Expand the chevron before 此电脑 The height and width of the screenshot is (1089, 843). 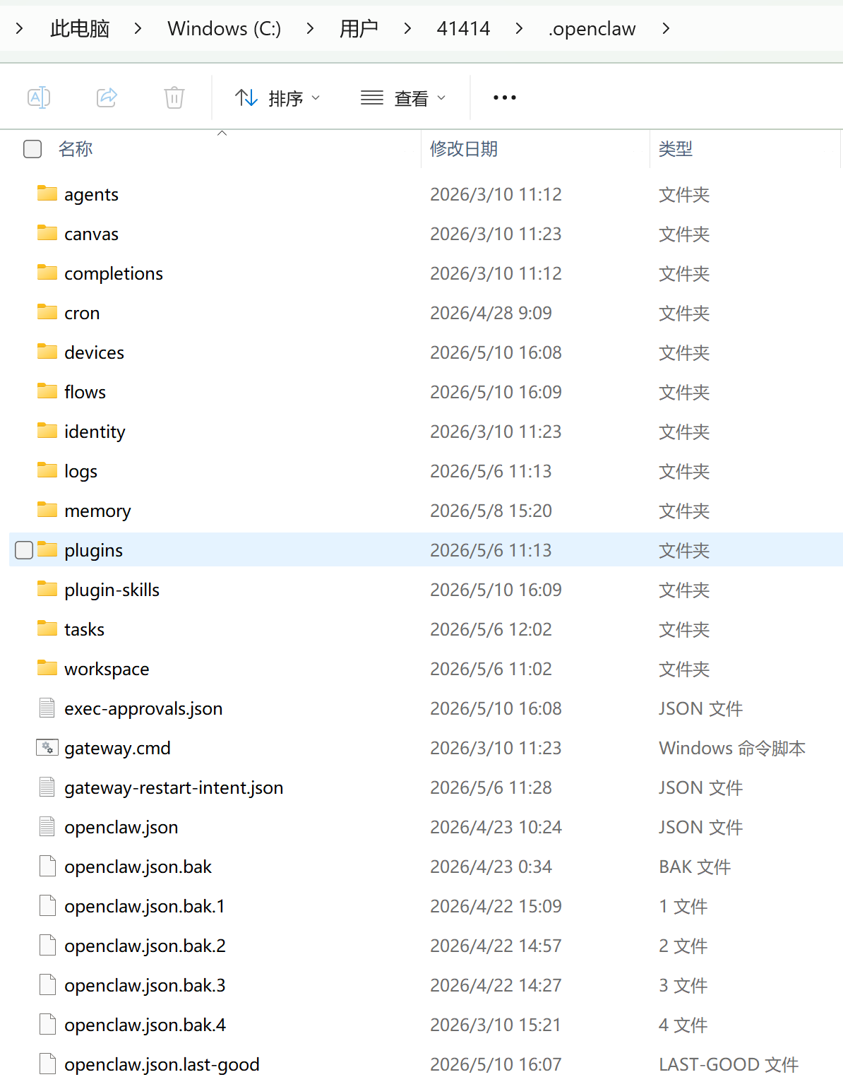click(x=19, y=28)
